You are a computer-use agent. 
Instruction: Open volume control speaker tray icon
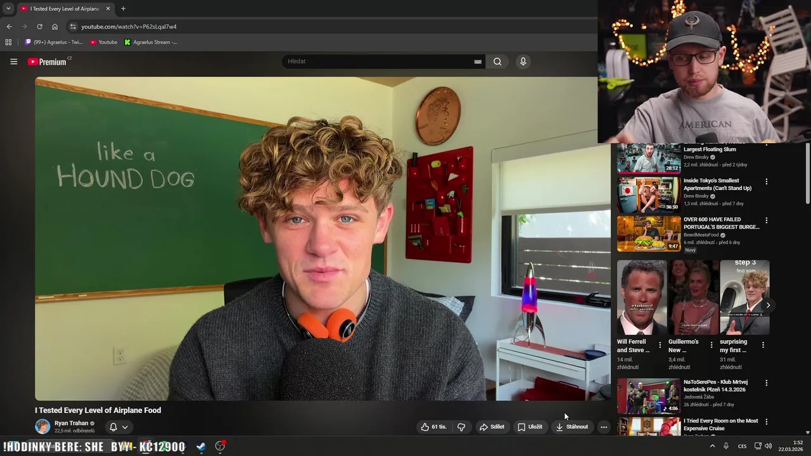[768, 446]
